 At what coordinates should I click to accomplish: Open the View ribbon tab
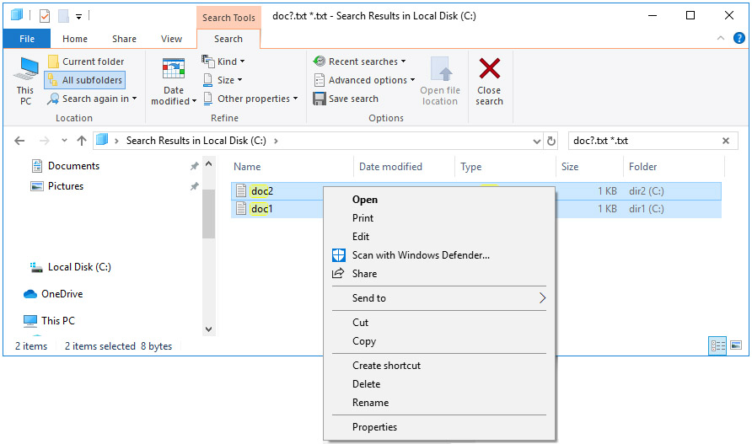171,39
